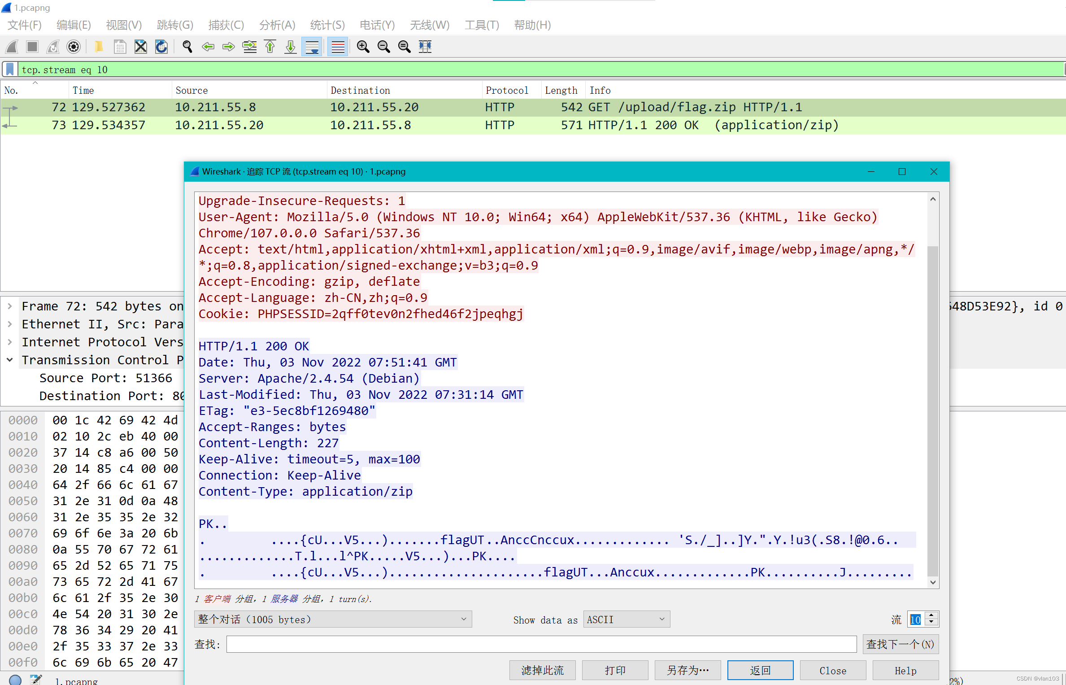The height and width of the screenshot is (685, 1066).
Task: Open the 统计(S) menu
Action: (327, 25)
